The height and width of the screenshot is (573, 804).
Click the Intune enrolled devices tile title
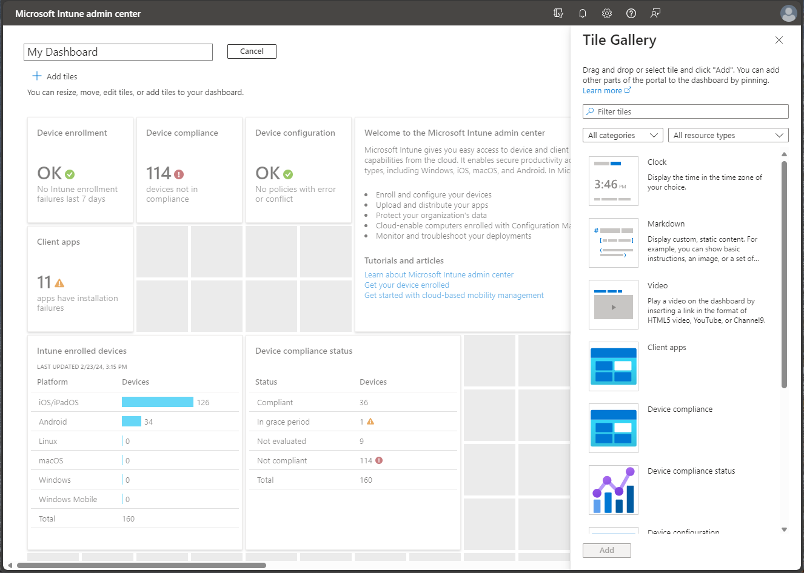82,351
